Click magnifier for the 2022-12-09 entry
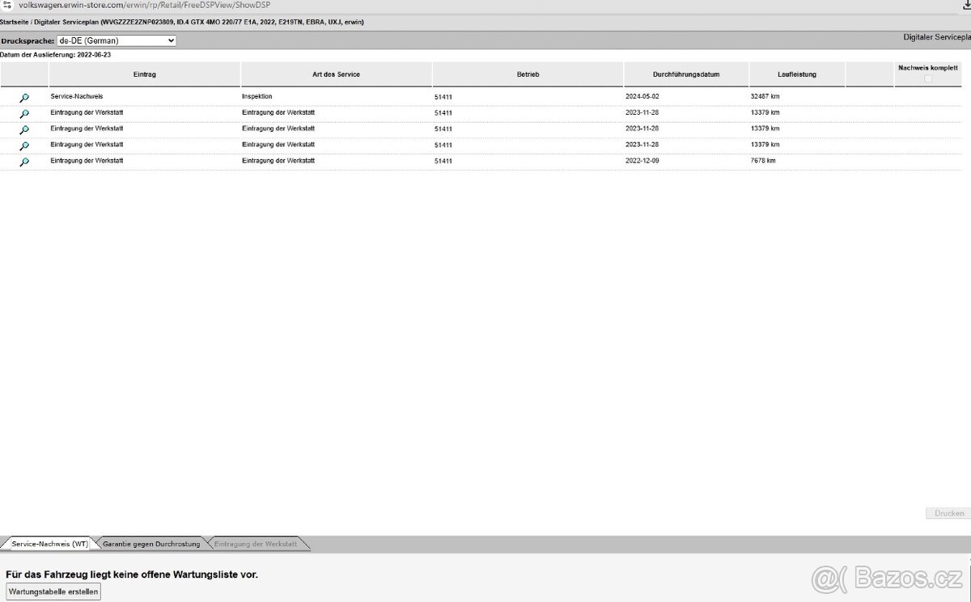Screen dimensions: 971x602 (x=24, y=162)
